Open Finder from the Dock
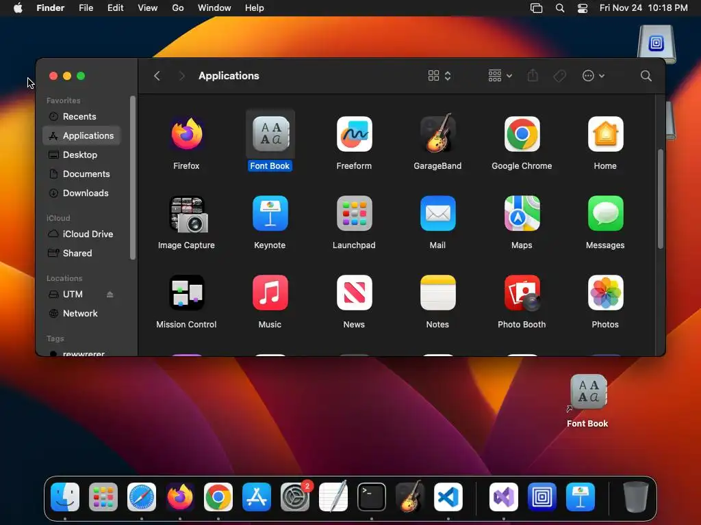Screen dimensions: 701x525 pos(65,497)
